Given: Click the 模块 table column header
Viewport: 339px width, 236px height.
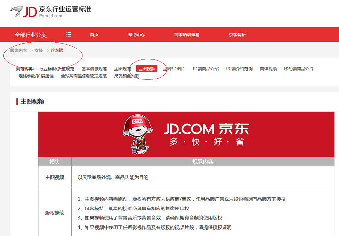Looking at the screenshot, I should point(55,162).
